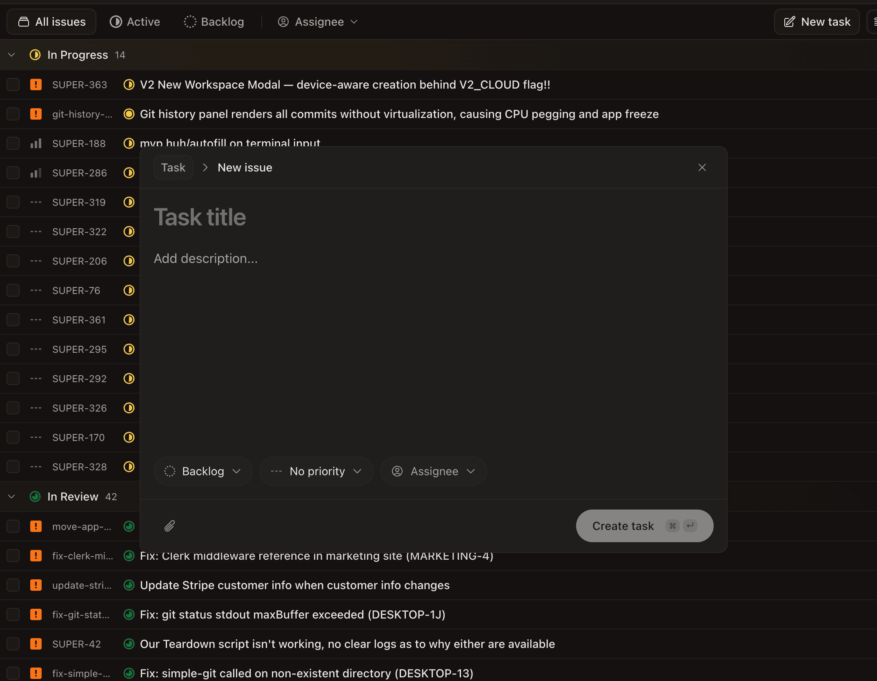Click the in-progress status icon for SUPER-322
Image resolution: width=877 pixels, height=681 pixels.
pos(129,231)
